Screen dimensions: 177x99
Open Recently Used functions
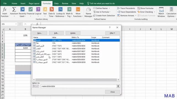(x=22, y=12)
